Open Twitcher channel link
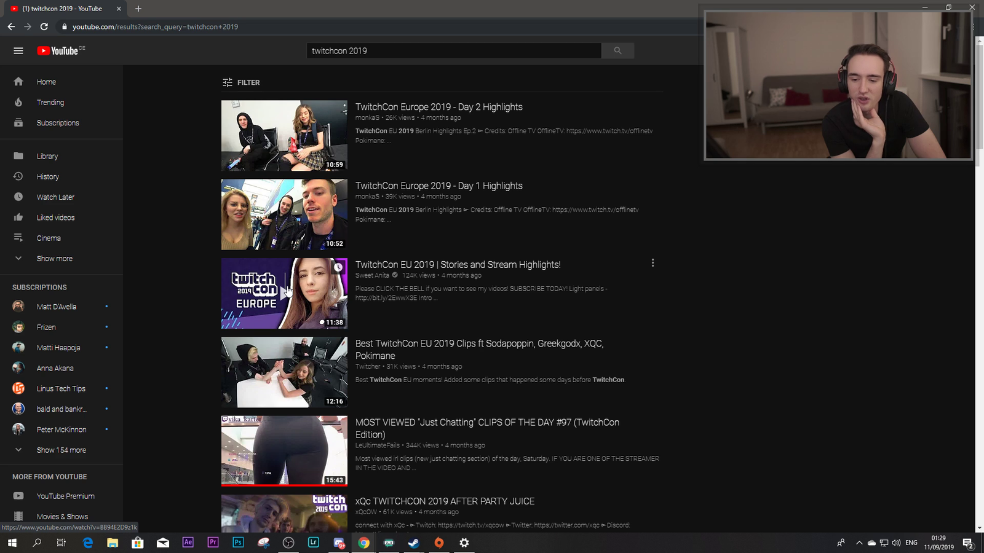This screenshot has height=553, width=984. (x=368, y=367)
